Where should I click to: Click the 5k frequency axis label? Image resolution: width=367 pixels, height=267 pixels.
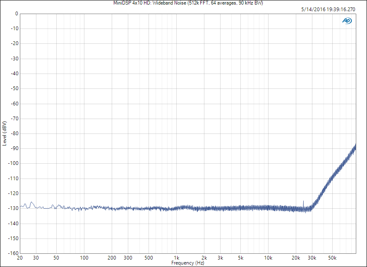click(x=241, y=258)
